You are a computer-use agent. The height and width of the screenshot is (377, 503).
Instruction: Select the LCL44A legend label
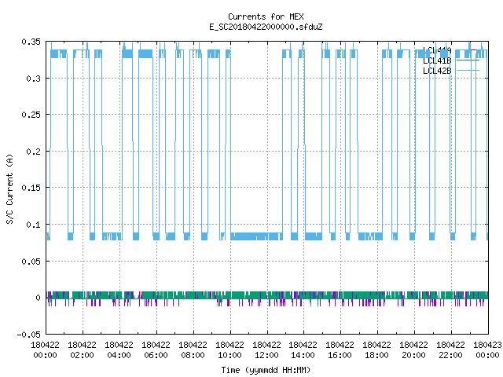[437, 50]
